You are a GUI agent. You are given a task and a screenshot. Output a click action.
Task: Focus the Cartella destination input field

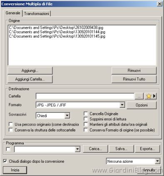[x=85, y=96]
